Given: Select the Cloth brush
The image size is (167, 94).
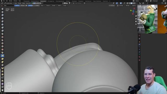Looking at the screenshot, I should pyautogui.click(x=2, y=84).
